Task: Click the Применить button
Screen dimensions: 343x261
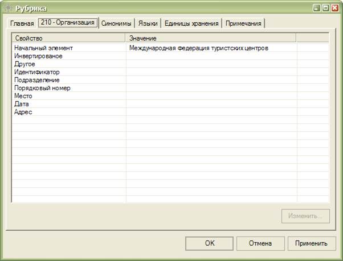Action: pyautogui.click(x=311, y=243)
